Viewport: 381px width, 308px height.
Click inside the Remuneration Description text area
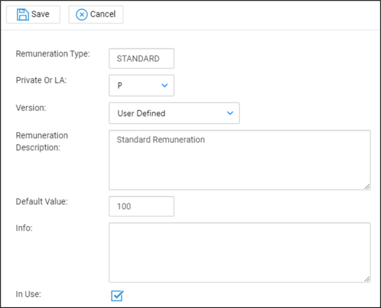coord(240,160)
